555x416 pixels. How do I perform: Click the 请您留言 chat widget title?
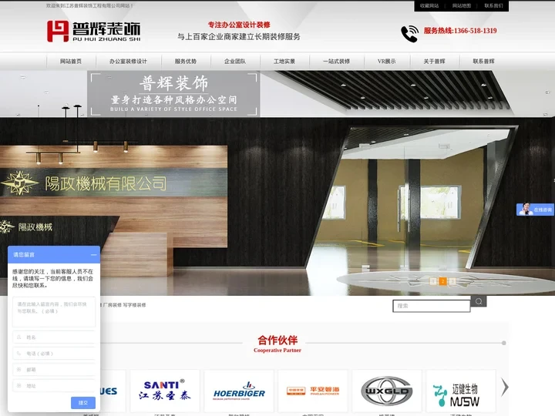[24, 255]
